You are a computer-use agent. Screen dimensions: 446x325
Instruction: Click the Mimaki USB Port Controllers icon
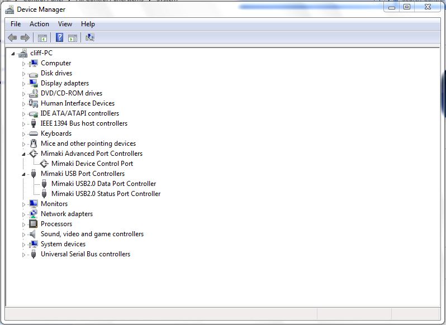coord(34,174)
